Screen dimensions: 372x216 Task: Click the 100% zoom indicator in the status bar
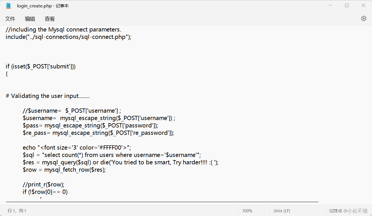pos(247,211)
